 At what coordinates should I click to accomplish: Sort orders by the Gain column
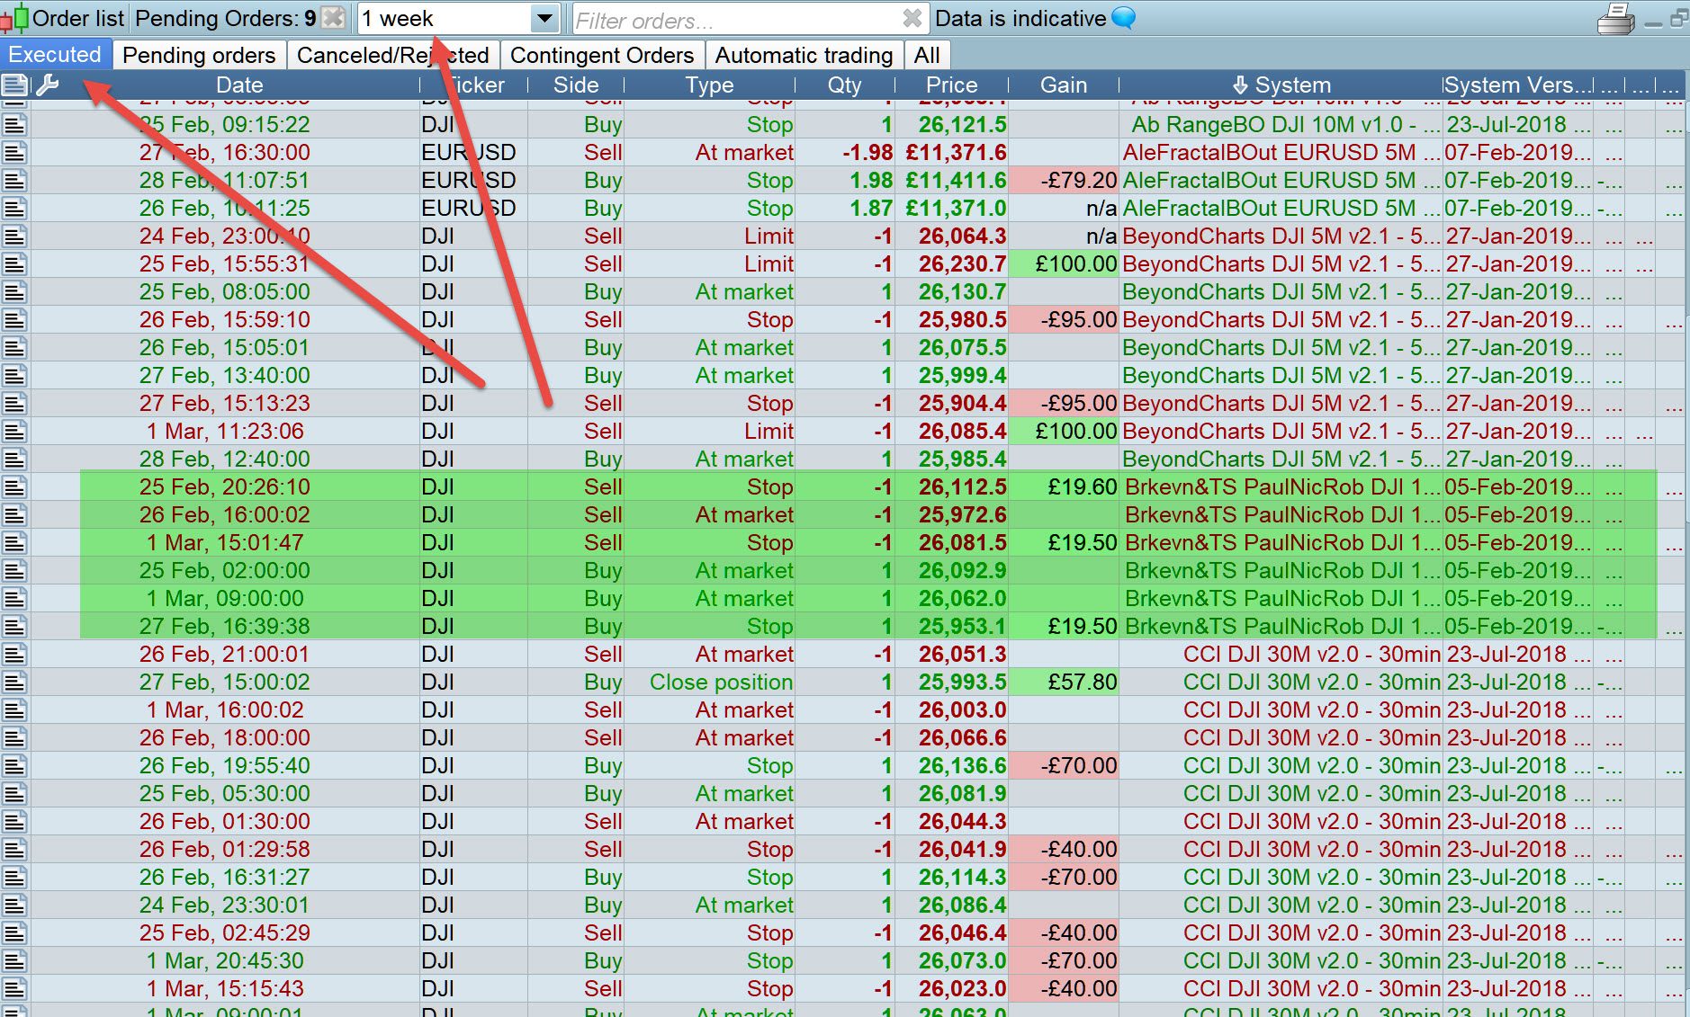click(1064, 85)
